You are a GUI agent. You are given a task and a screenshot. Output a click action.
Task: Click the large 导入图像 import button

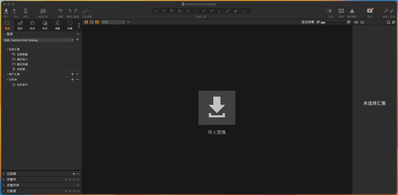pos(217,108)
